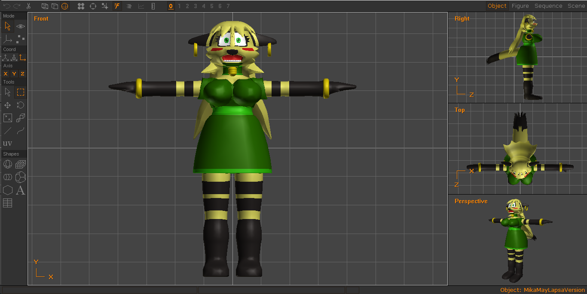
Task: Switch to the Scene tab
Action: [576, 6]
